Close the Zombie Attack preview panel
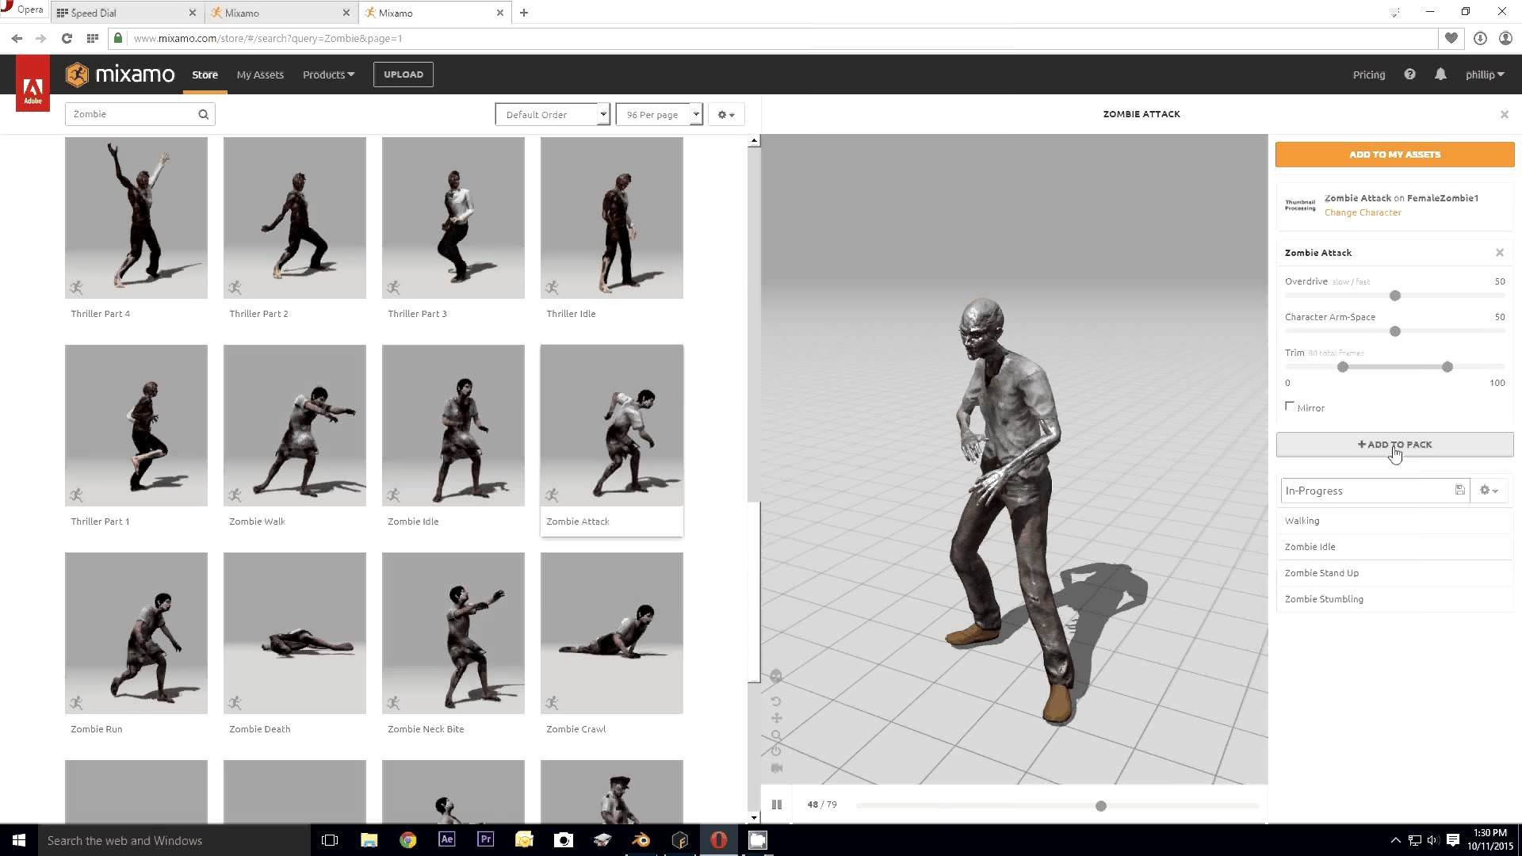The image size is (1522, 856). [x=1505, y=115]
